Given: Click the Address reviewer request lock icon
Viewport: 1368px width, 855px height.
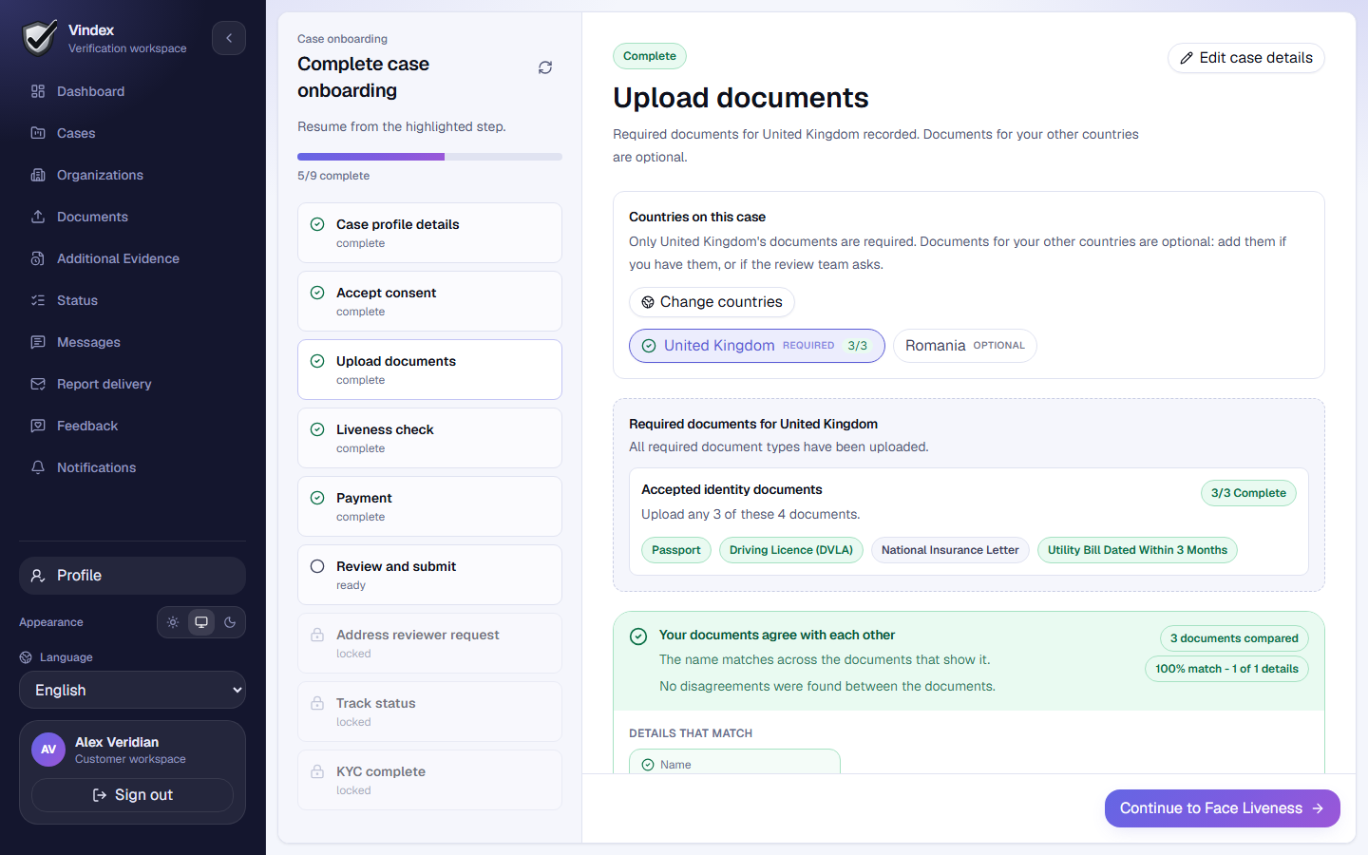Looking at the screenshot, I should point(317,635).
